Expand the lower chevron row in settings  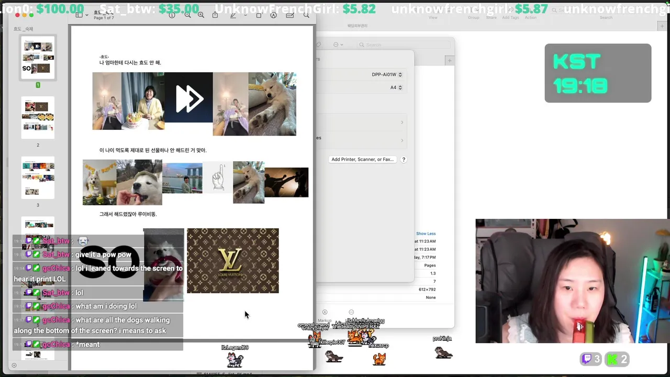click(x=402, y=140)
